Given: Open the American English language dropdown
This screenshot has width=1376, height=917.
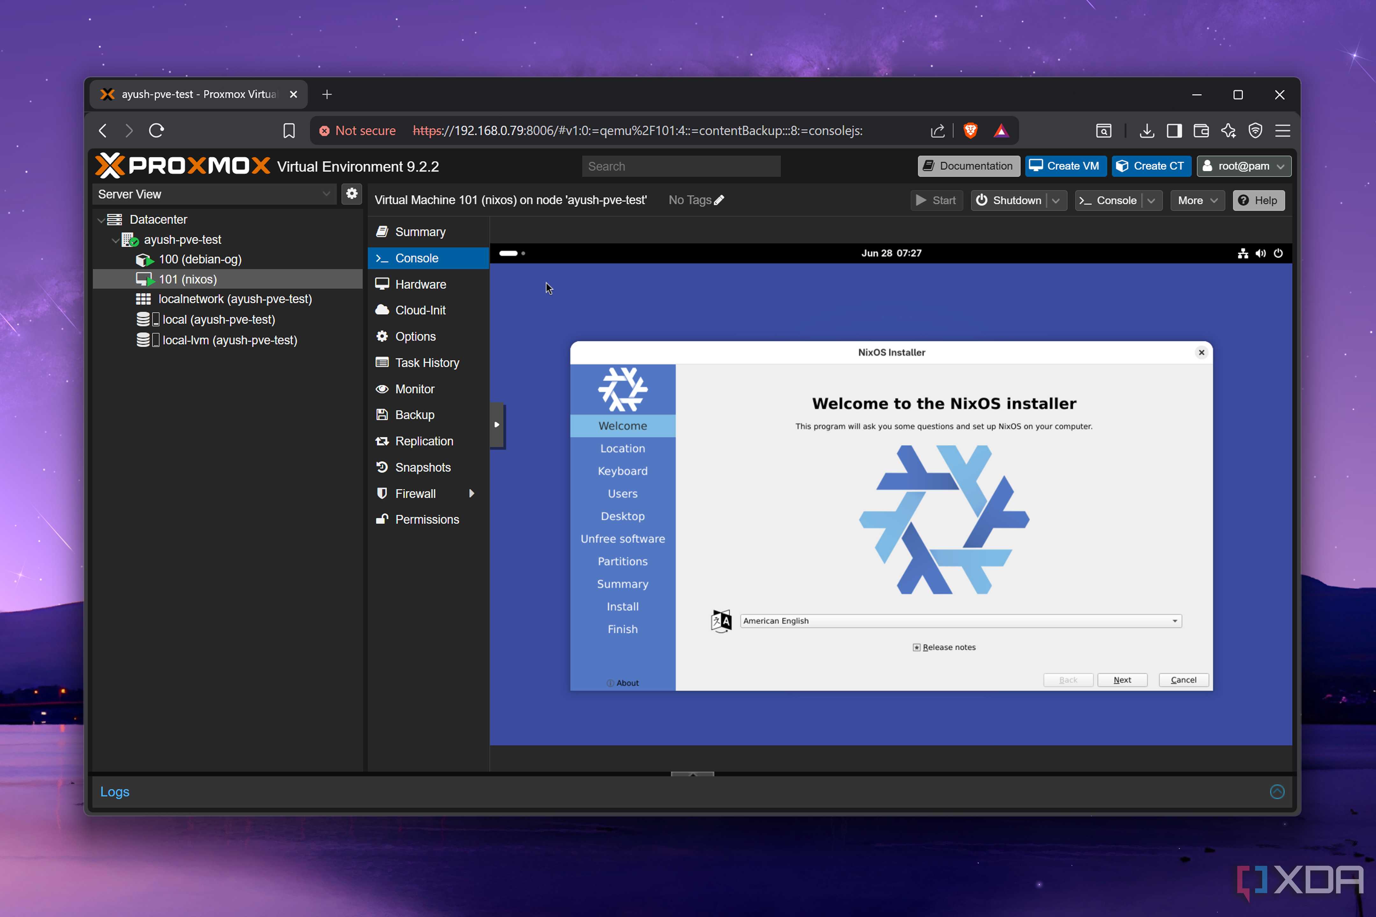Looking at the screenshot, I should [x=961, y=621].
